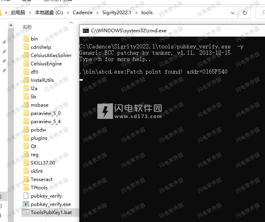Select the dfII folder icon
The image size is (265, 222).
[26, 72]
